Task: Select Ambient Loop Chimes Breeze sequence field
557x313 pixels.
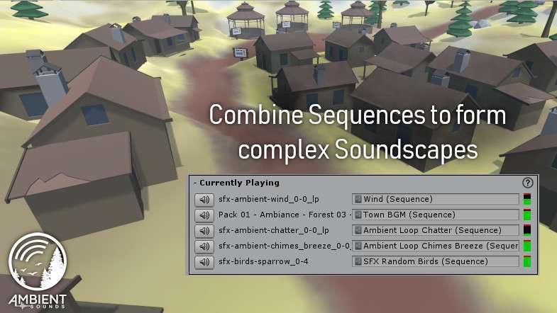Action: point(436,246)
